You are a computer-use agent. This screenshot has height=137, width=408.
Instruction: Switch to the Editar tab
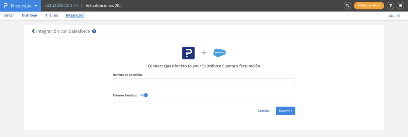coord(9,15)
